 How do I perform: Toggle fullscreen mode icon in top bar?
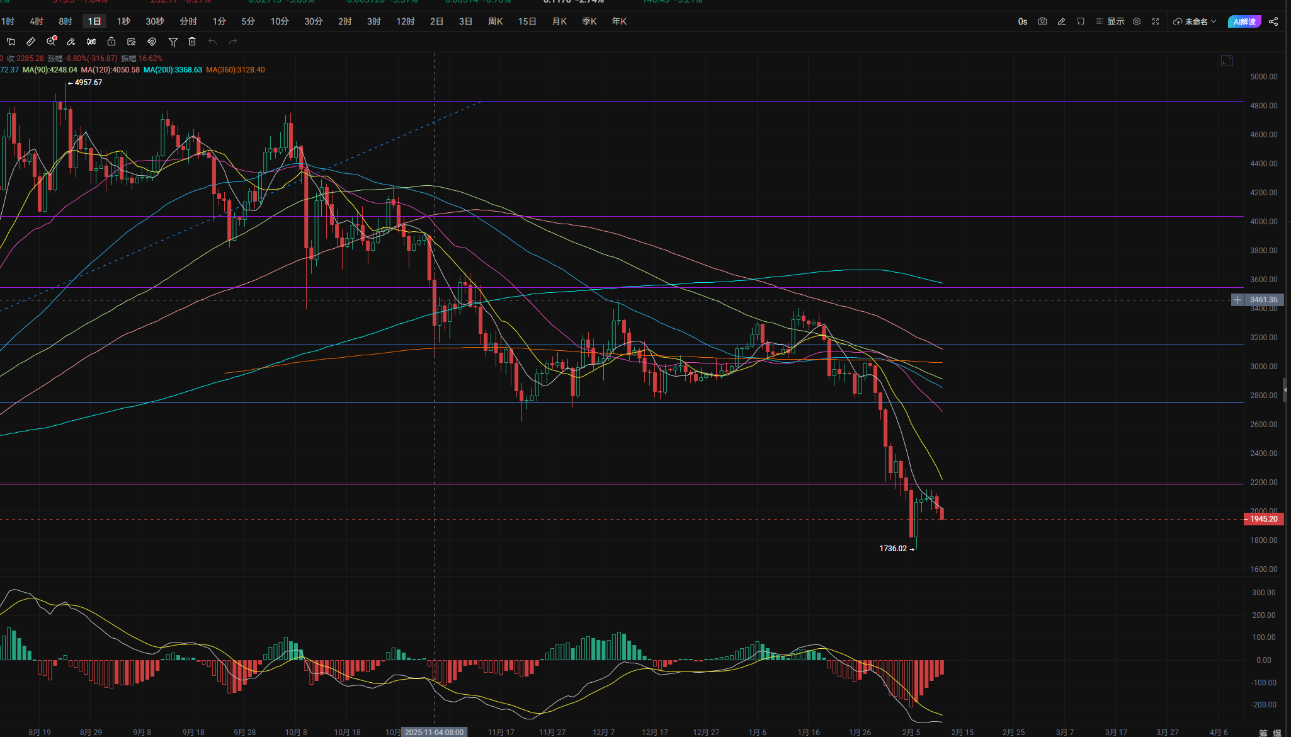pyautogui.click(x=1156, y=21)
